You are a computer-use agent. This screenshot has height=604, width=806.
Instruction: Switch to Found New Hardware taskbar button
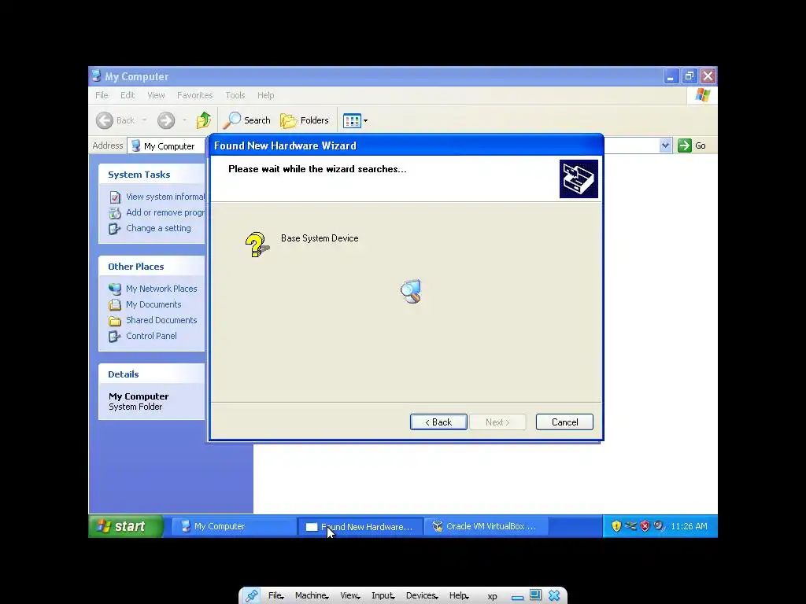coord(360,526)
